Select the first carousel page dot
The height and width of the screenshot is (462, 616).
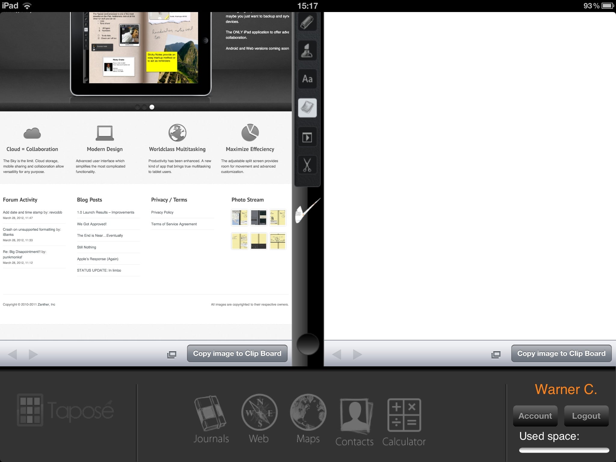(137, 107)
